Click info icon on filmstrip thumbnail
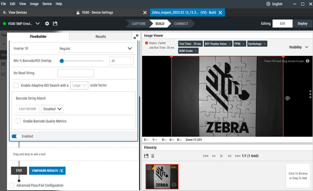Screen dimensions: 313x191 [174, 185]
